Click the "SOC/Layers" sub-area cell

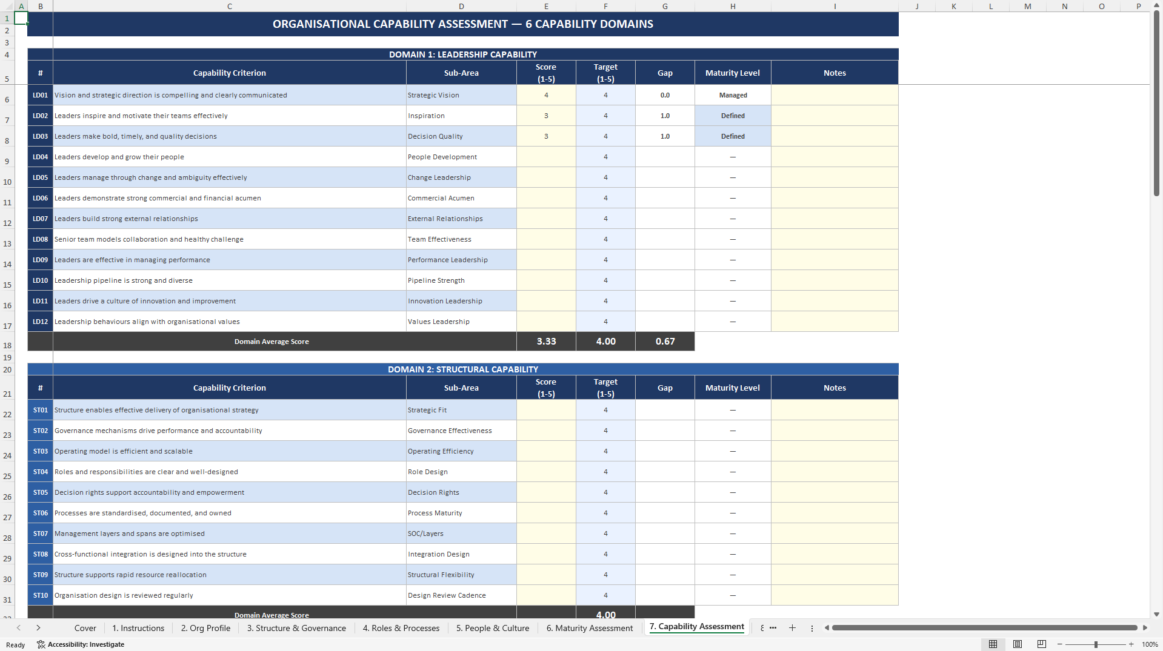coord(461,534)
